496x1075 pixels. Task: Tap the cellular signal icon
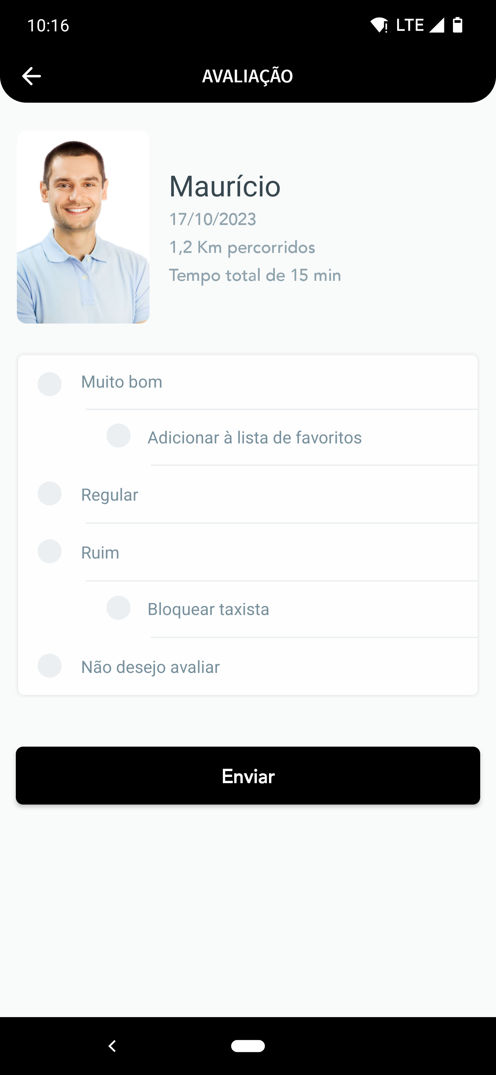437,25
